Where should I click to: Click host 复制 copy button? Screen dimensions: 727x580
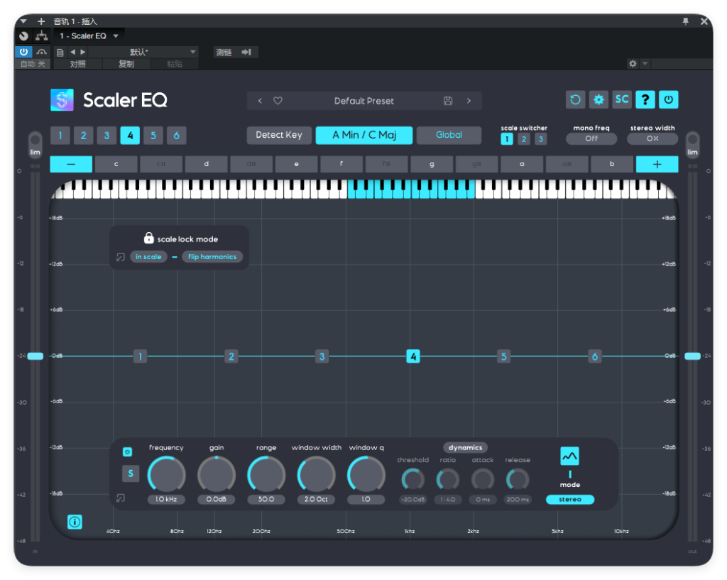point(126,64)
